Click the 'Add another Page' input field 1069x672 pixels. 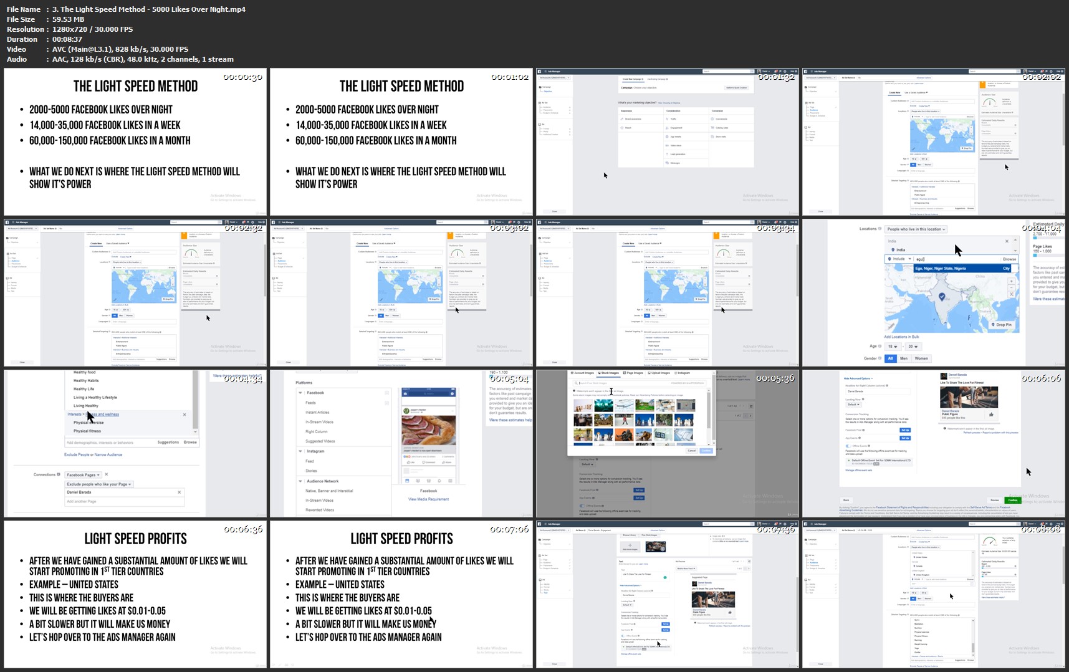pos(125,501)
